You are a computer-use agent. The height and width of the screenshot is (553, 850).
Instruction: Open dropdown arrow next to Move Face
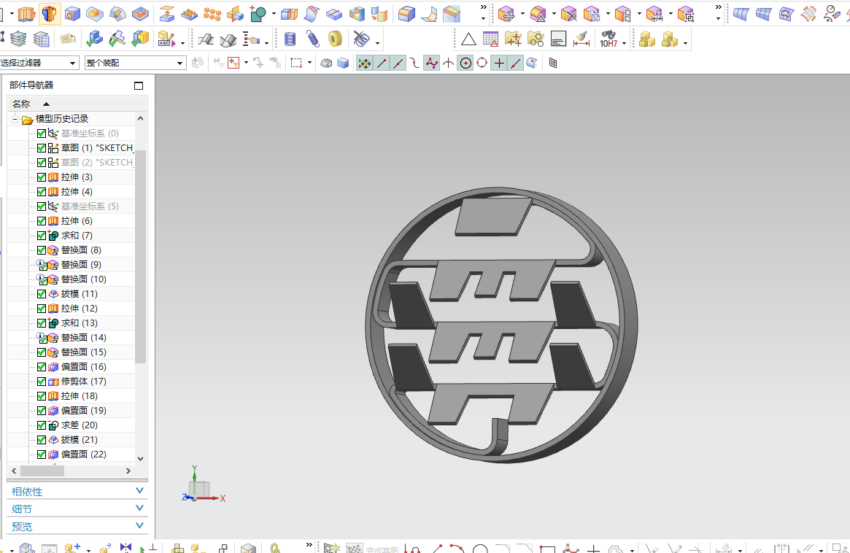point(522,14)
